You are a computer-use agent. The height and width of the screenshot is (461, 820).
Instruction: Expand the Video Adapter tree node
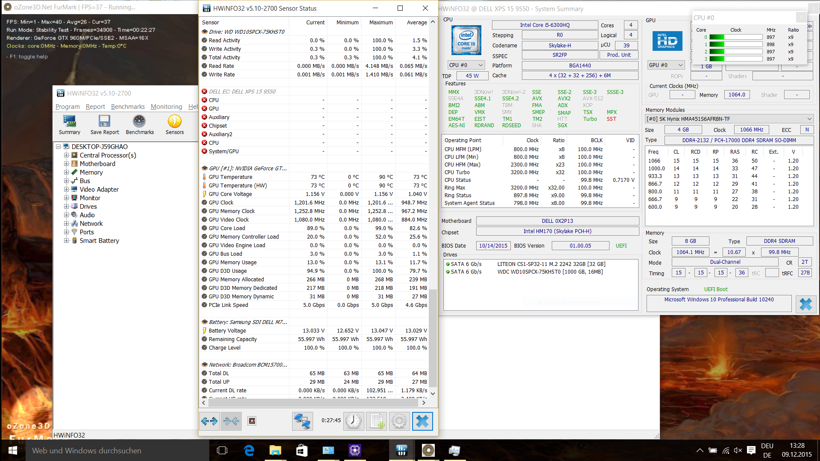click(x=66, y=190)
